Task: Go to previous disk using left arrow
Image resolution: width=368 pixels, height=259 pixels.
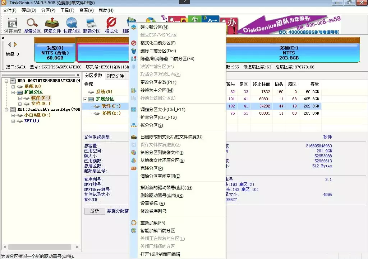Action: (10, 45)
